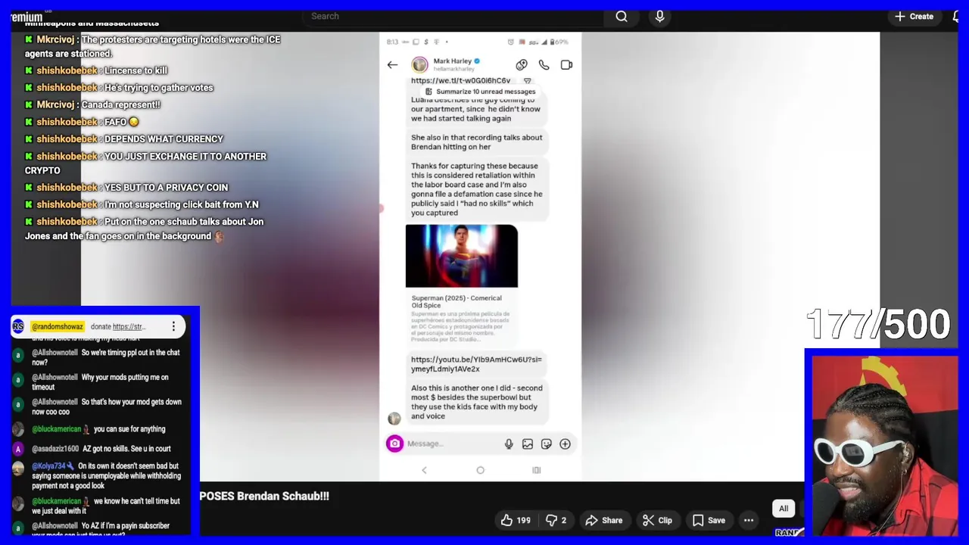
Task: Open the chat overlay three-dot menu
Action: click(173, 327)
